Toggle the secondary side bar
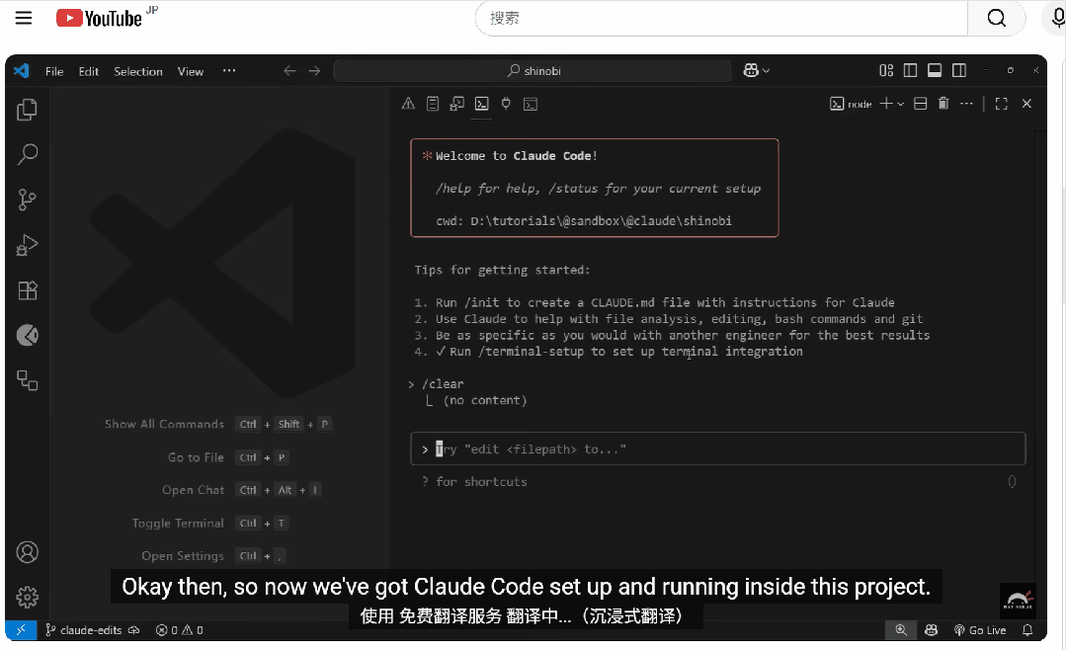 (959, 70)
